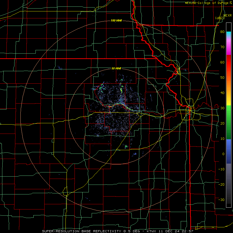Click the NEXLAB-College of DuPage credit text
The width and height of the screenshot is (233, 233).
point(207,3)
